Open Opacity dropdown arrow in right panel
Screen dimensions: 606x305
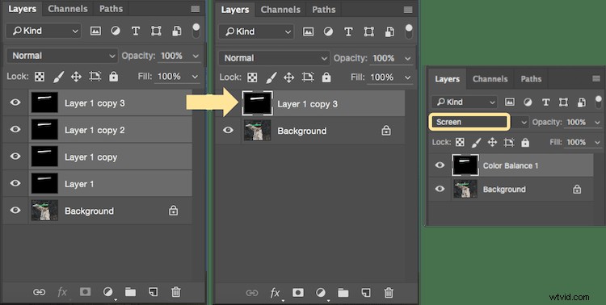pyautogui.click(x=597, y=123)
